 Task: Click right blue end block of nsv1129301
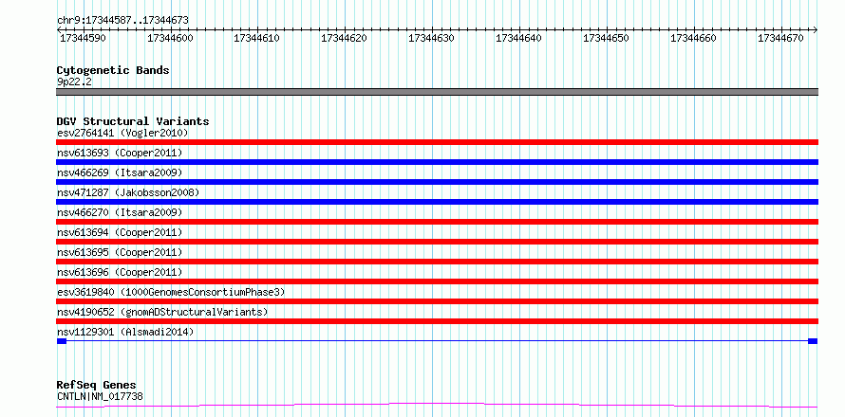coord(814,341)
